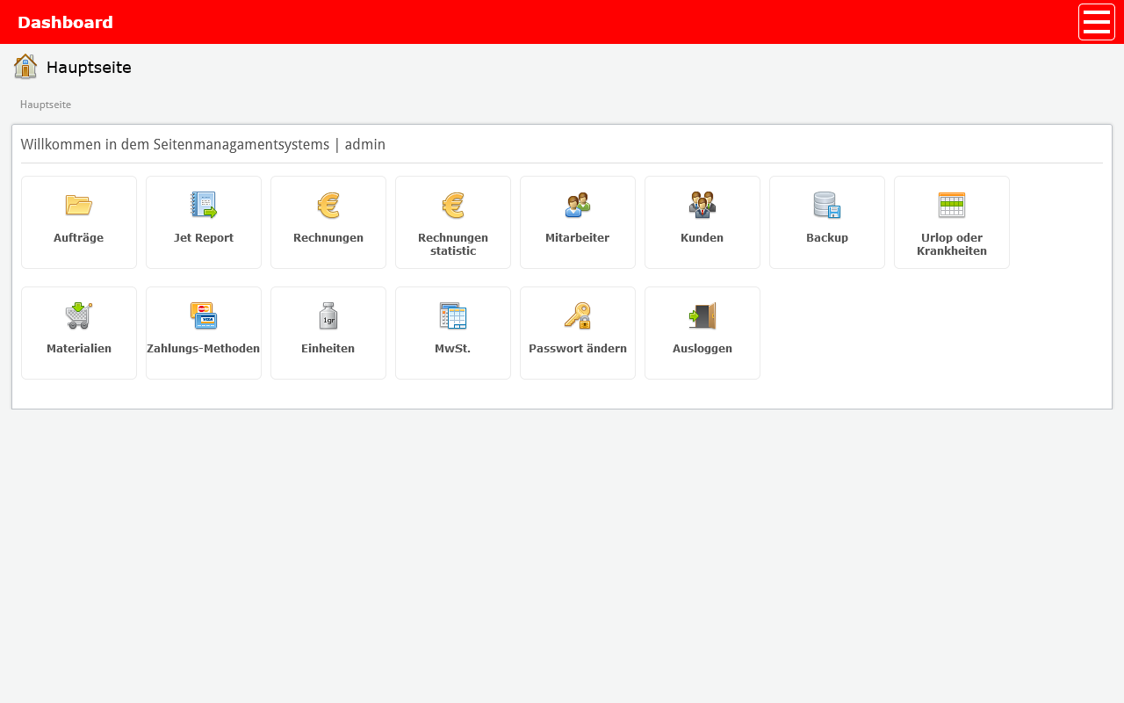
Task: Open the Jet Report notebook icon
Action: (x=204, y=205)
